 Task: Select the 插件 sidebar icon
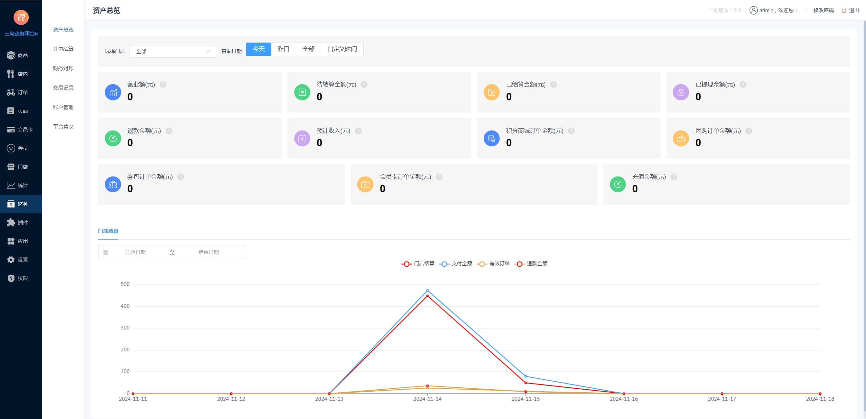[x=21, y=222]
